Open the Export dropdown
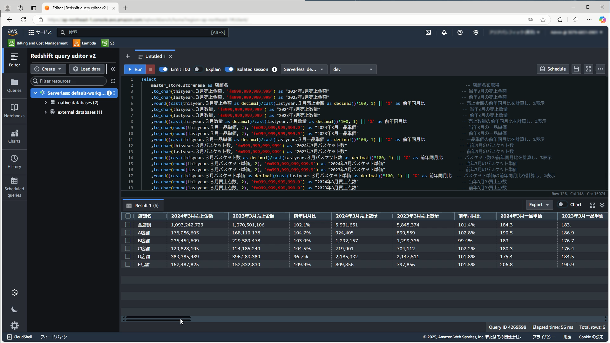 539,205
